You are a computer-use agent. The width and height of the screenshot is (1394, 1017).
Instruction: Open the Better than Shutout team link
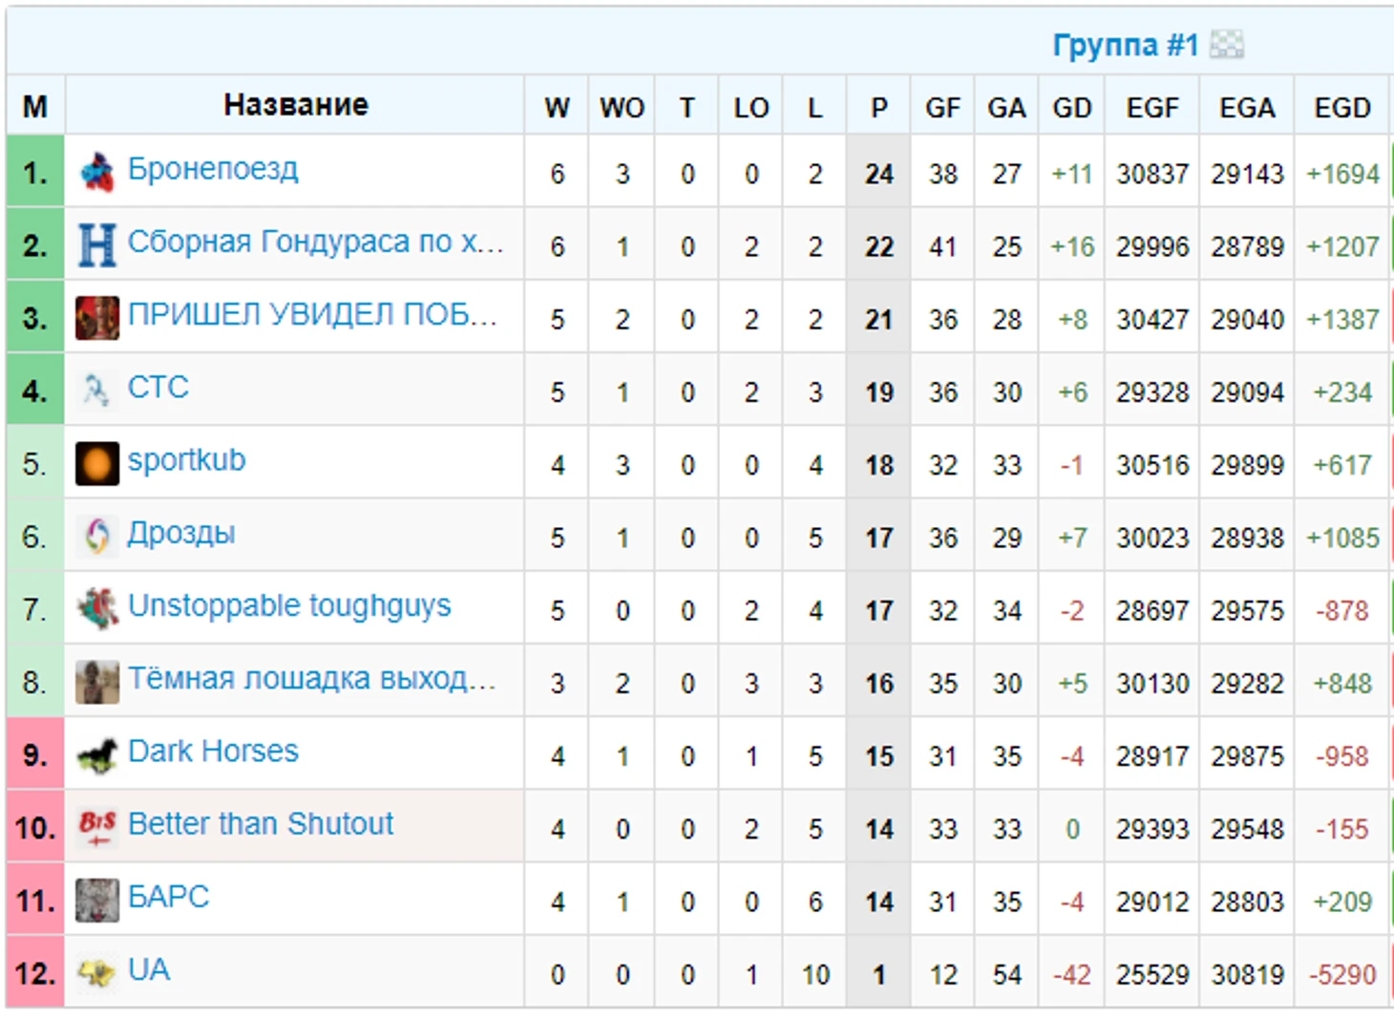tap(261, 824)
